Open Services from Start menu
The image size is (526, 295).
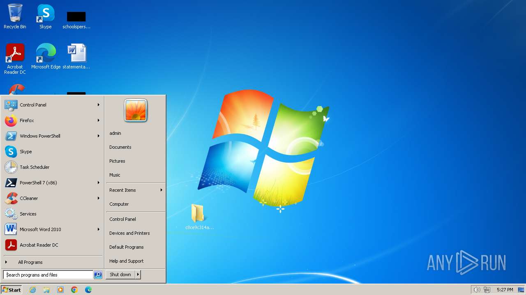tap(52, 214)
